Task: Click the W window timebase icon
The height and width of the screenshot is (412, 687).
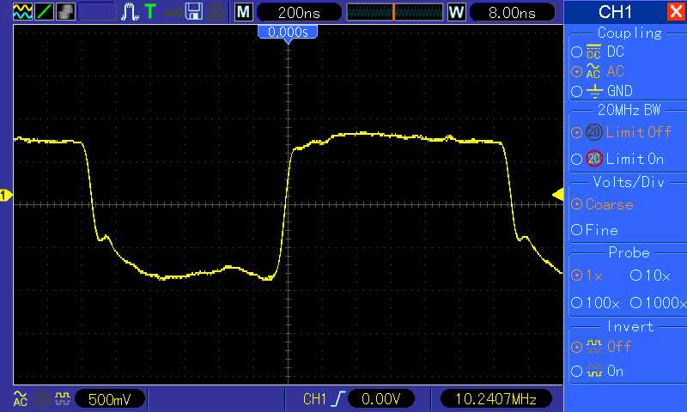Action: [456, 12]
